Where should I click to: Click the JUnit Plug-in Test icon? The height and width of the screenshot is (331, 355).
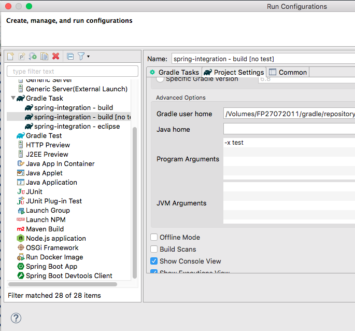(x=21, y=201)
